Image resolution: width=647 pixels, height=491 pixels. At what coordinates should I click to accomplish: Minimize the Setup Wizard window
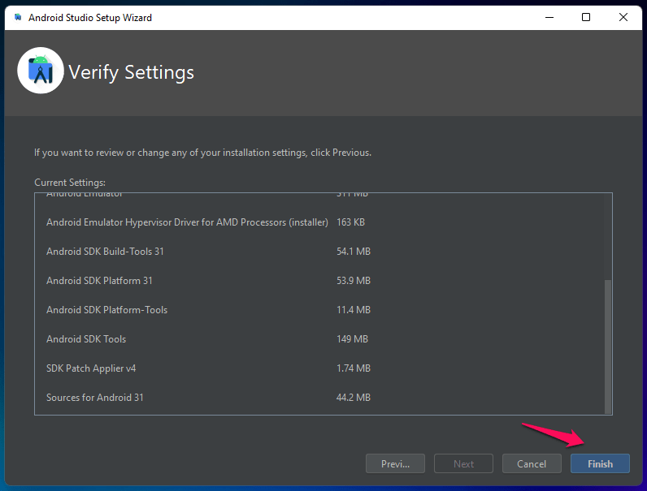coord(549,17)
